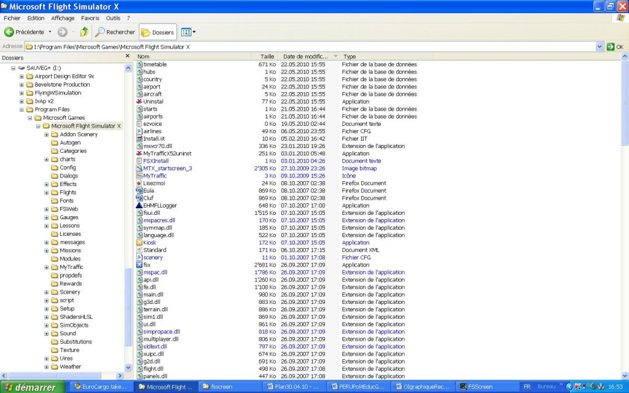
Task: Expand the Addon Scenery folder node
Action: coord(47,134)
